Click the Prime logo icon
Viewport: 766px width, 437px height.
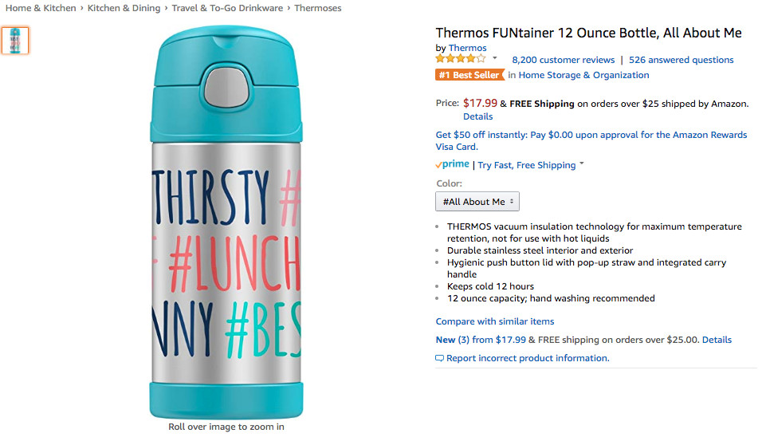(x=452, y=165)
